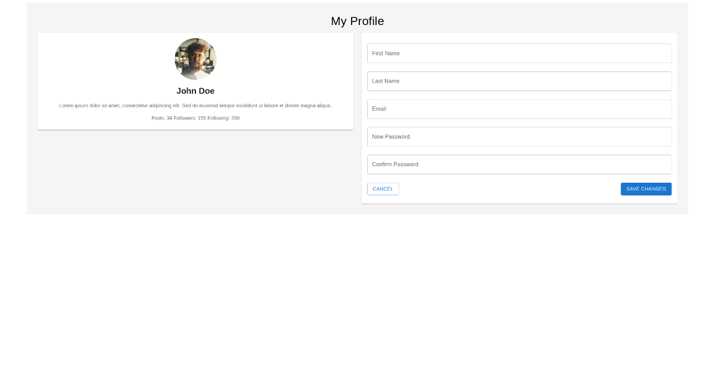
Task: Click the Posts: 34 statistic
Action: pyautogui.click(x=161, y=118)
